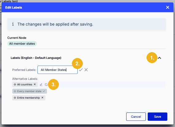
Task: Select the Entire membership label chip
Action: click(x=29, y=98)
